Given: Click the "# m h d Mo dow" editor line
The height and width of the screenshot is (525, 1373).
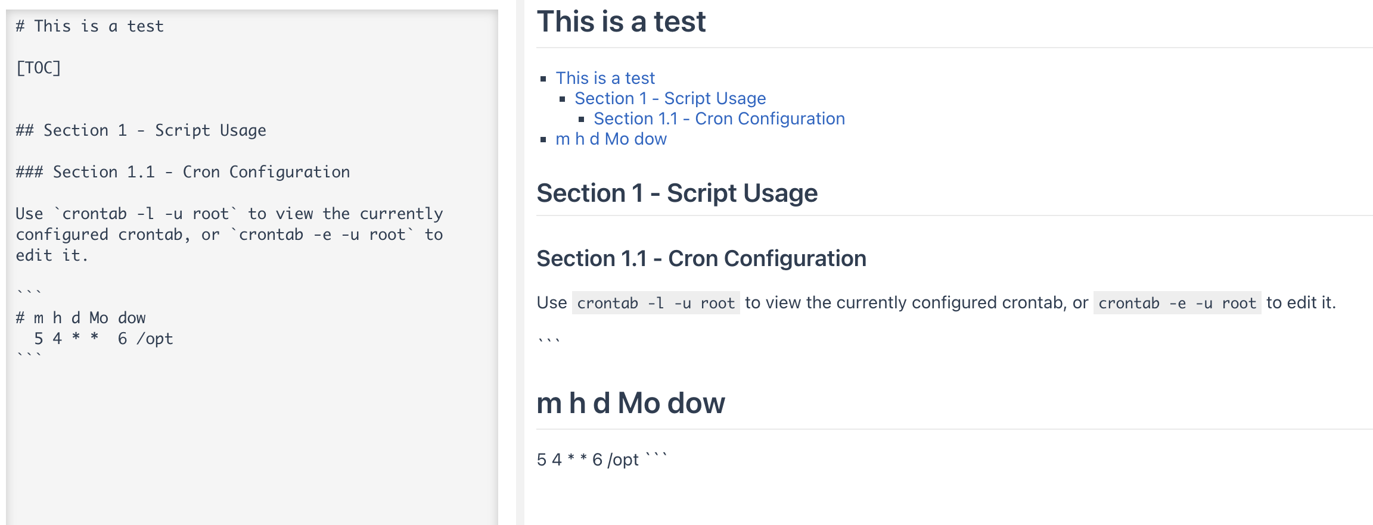Looking at the screenshot, I should click(x=80, y=318).
